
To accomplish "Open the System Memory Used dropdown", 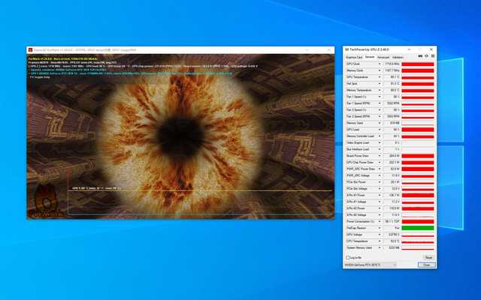I will pos(380,247).
